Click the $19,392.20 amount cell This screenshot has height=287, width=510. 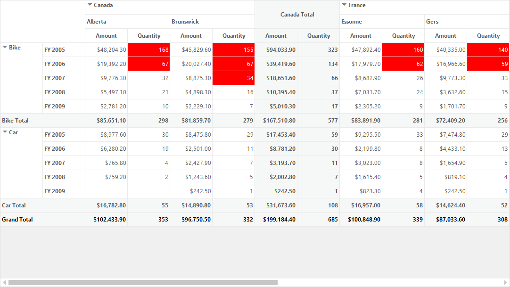tap(106, 64)
